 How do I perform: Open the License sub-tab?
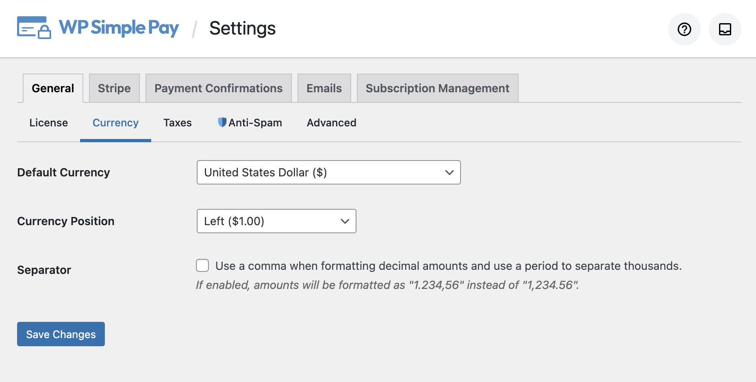48,122
